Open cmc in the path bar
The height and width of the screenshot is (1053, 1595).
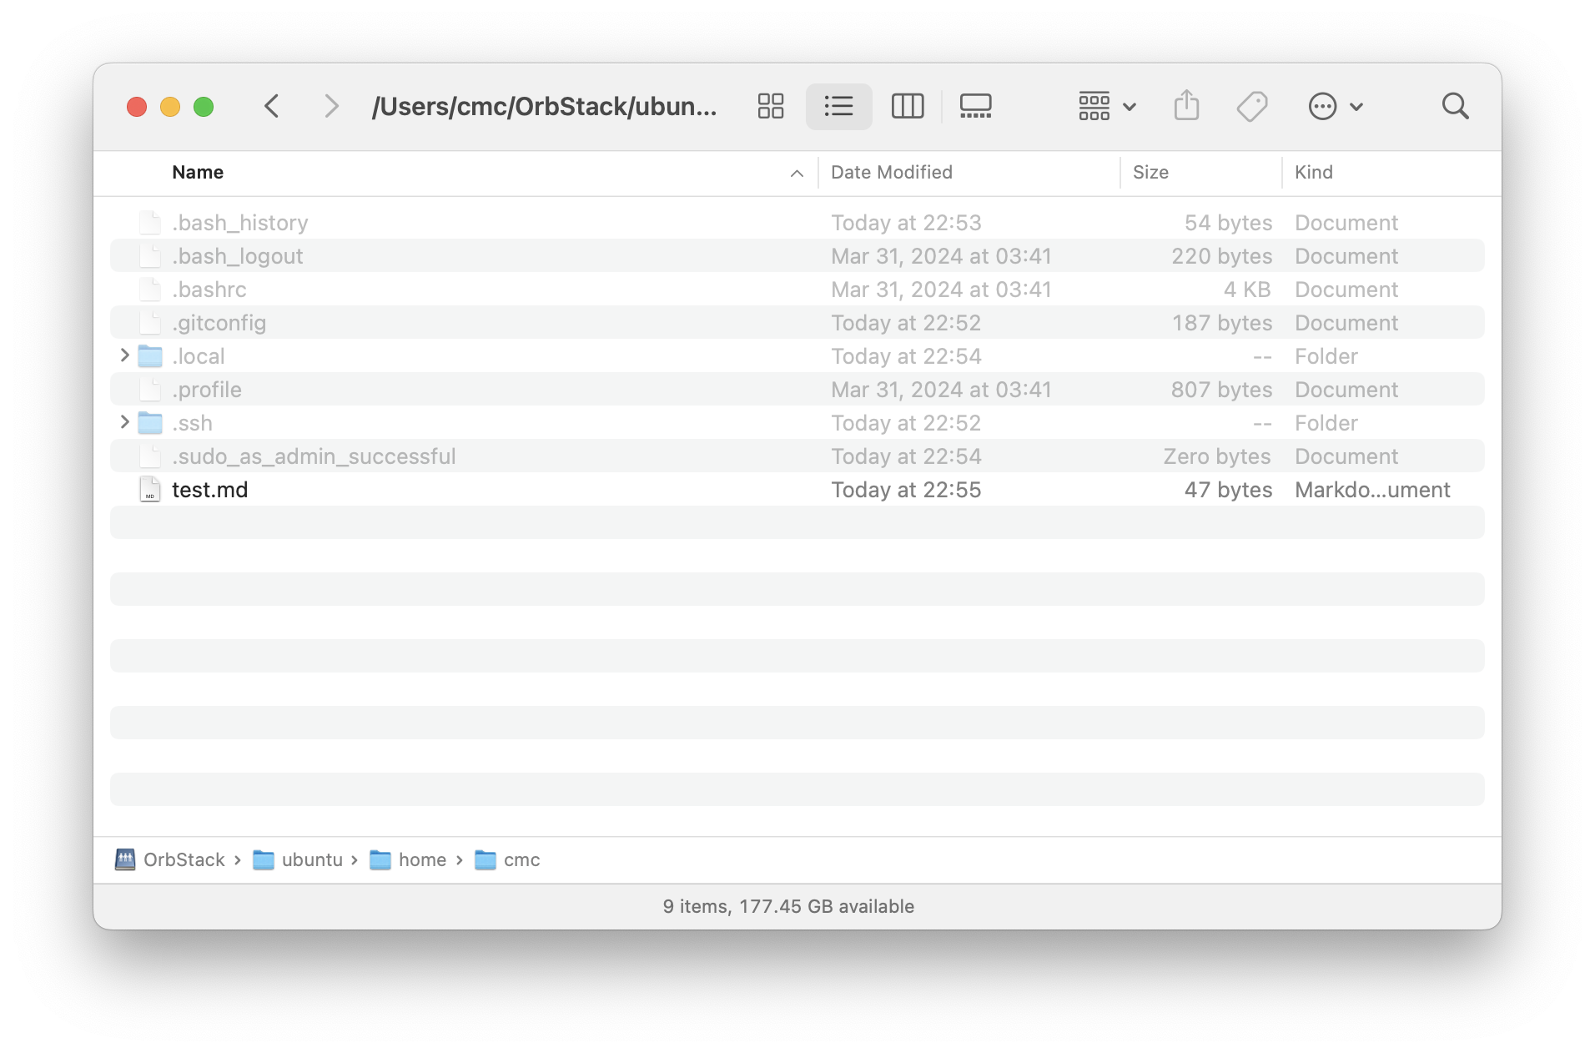tap(507, 859)
